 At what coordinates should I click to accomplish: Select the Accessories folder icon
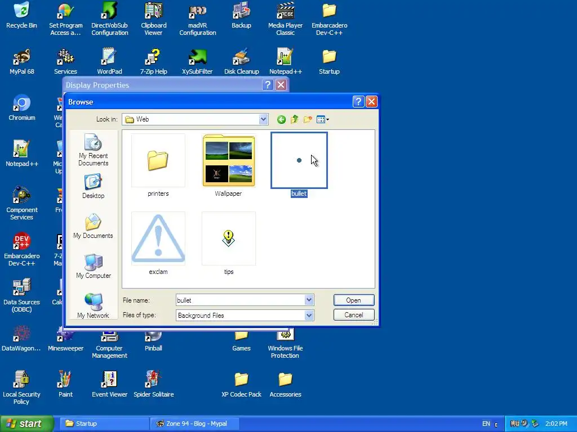pos(286,385)
